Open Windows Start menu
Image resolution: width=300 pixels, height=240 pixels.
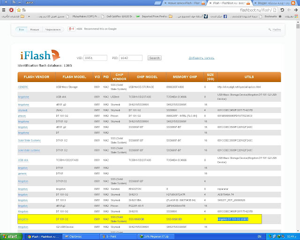(x=11, y=237)
